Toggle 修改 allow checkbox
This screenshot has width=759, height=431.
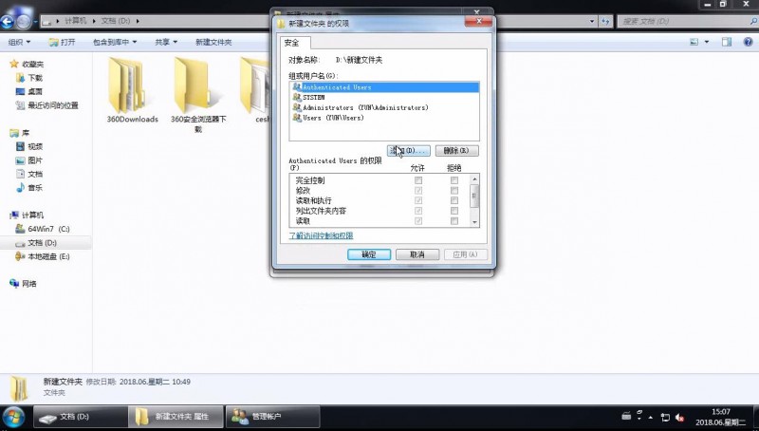[x=418, y=190]
